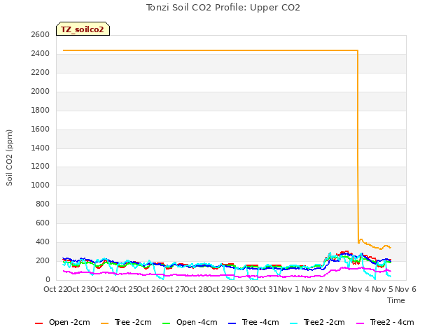Click the chart title 'Tonzi Soil CO2 Profile: Upper CO2'
The height and width of the screenshot is (336, 448).
[x=223, y=8]
